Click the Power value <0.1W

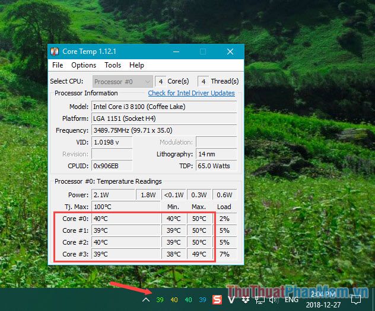point(174,195)
